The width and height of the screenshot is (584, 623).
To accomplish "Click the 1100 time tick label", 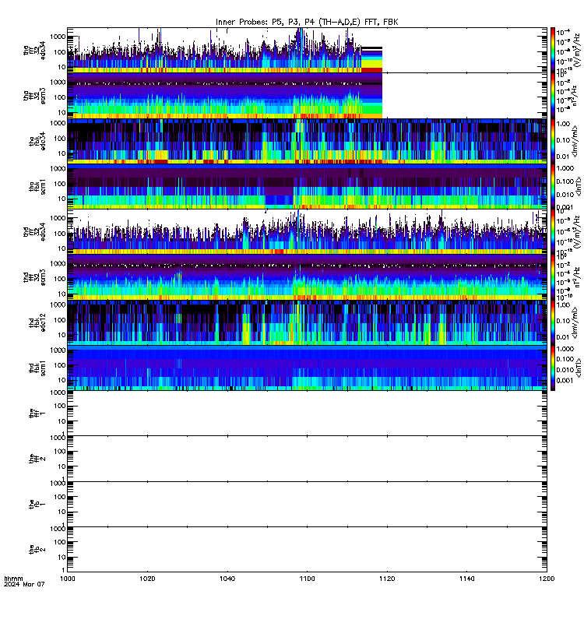I will point(307,579).
